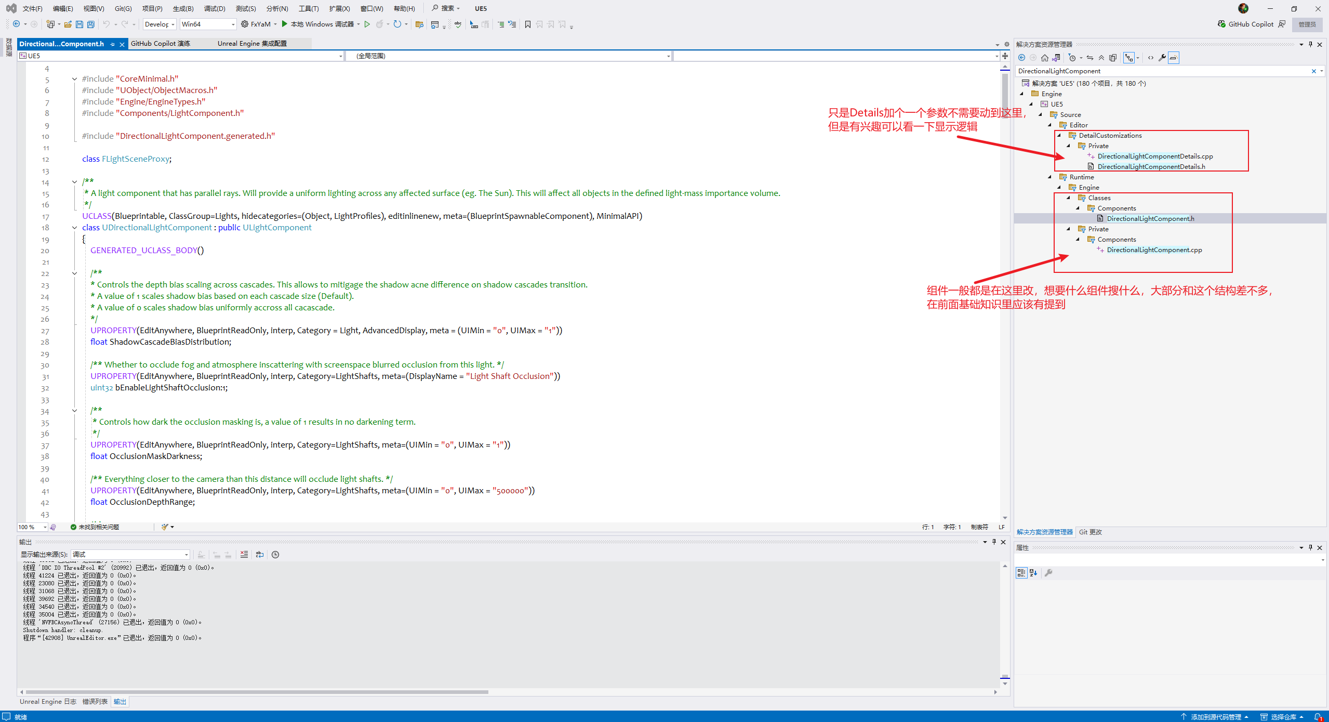This screenshot has width=1329, height=722.
Task: Open DirectionalLightComponent.cpp in Solution Explorer
Action: pos(1154,250)
